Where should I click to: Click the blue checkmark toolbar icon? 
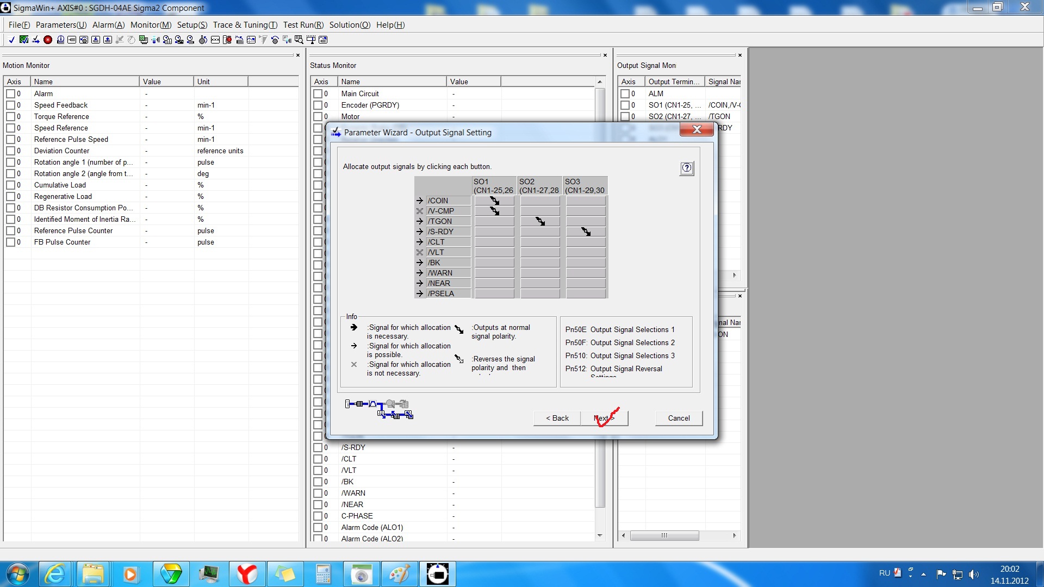11,40
